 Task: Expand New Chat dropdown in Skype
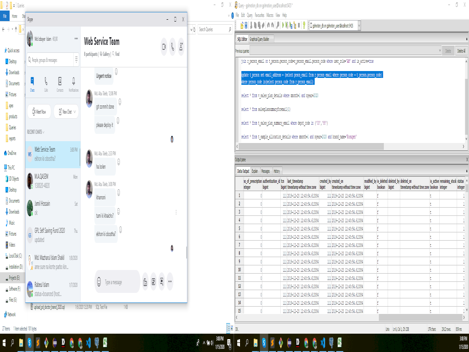(x=75, y=112)
